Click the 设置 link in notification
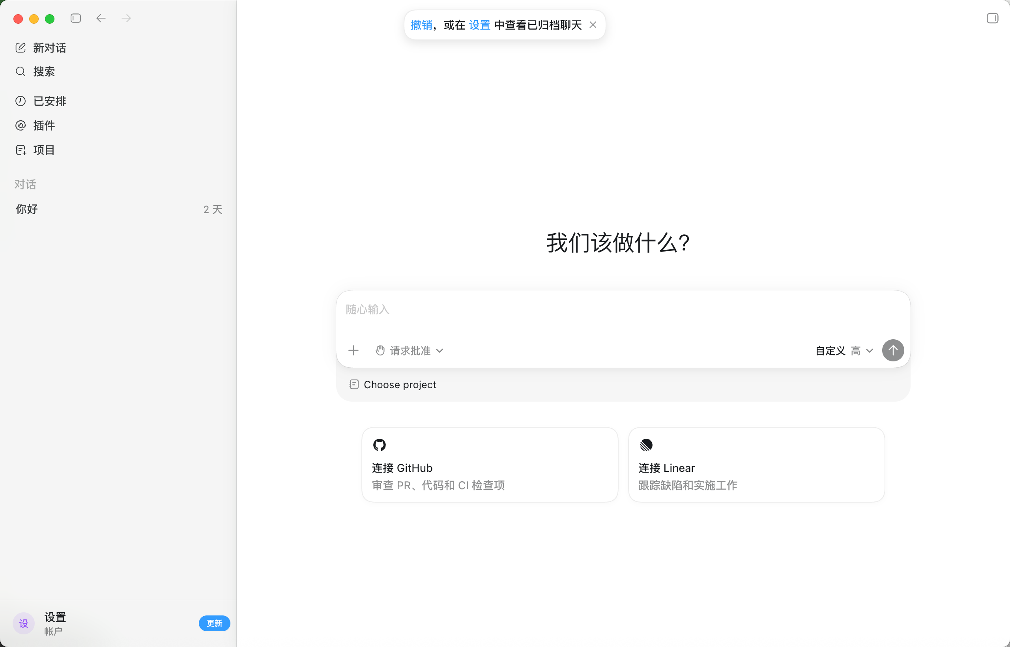The width and height of the screenshot is (1010, 647). (x=480, y=25)
